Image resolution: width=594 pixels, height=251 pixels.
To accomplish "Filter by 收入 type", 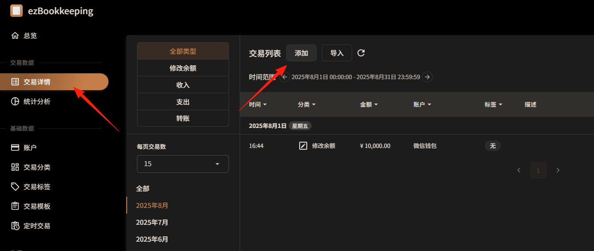I will click(x=183, y=85).
